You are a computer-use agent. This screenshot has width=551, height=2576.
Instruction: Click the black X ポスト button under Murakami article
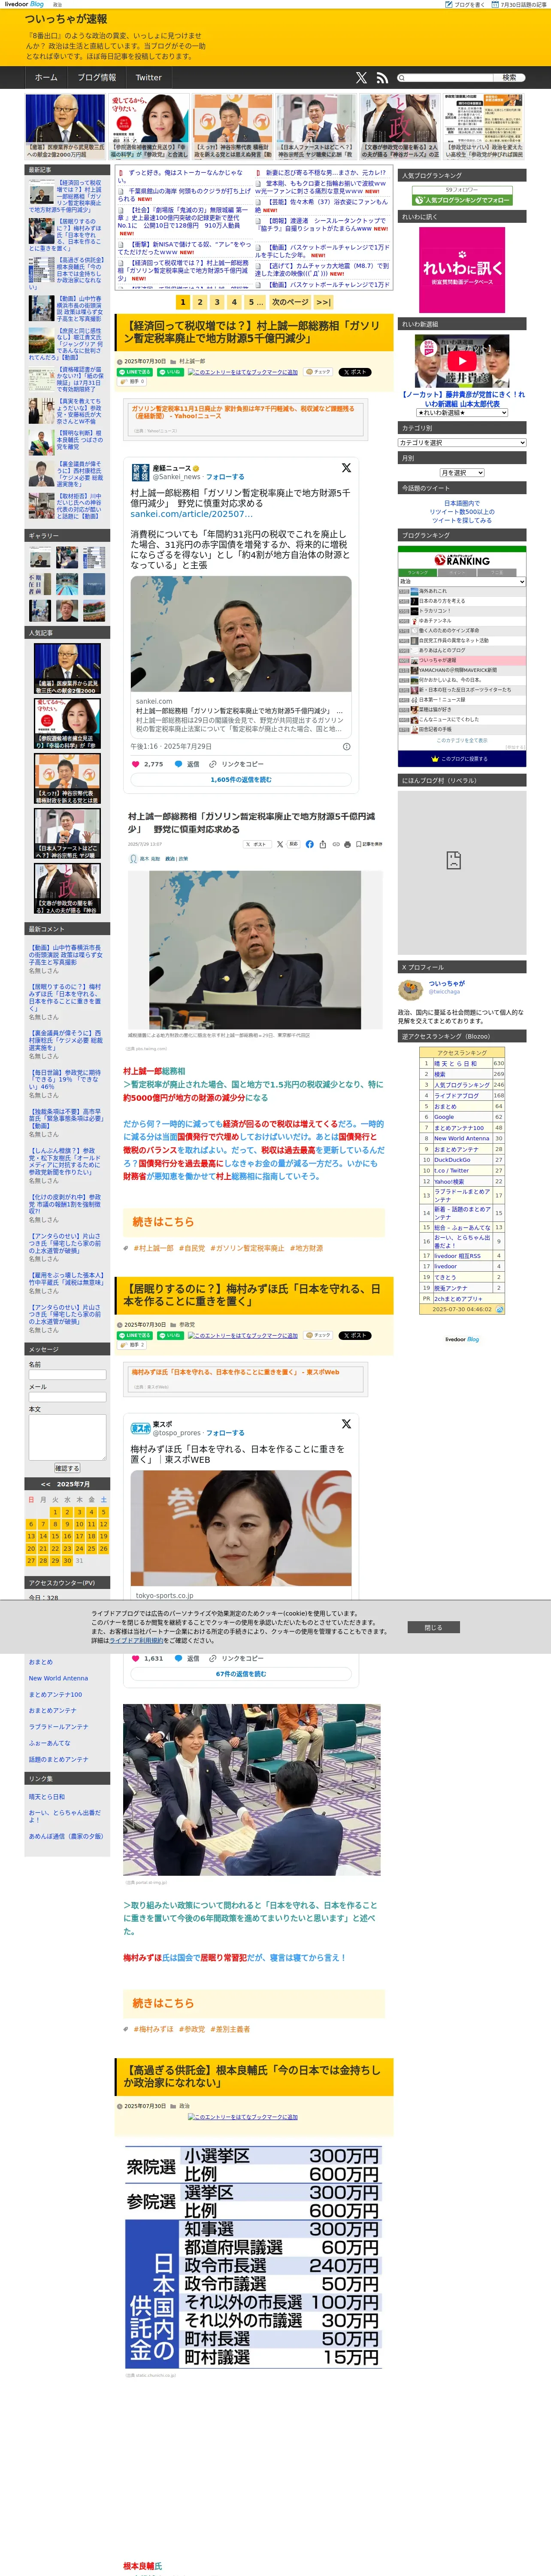pyautogui.click(x=355, y=372)
